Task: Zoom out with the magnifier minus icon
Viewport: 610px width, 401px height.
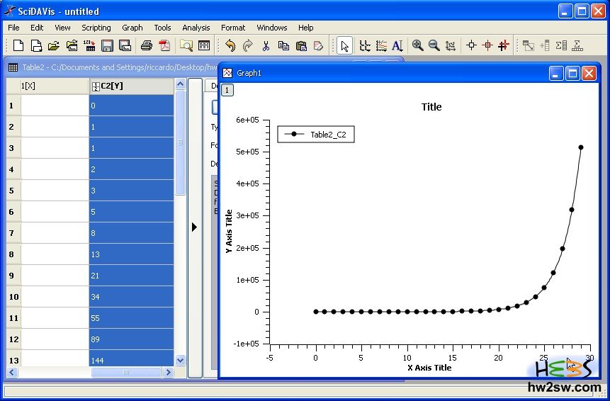Action: 434,46
